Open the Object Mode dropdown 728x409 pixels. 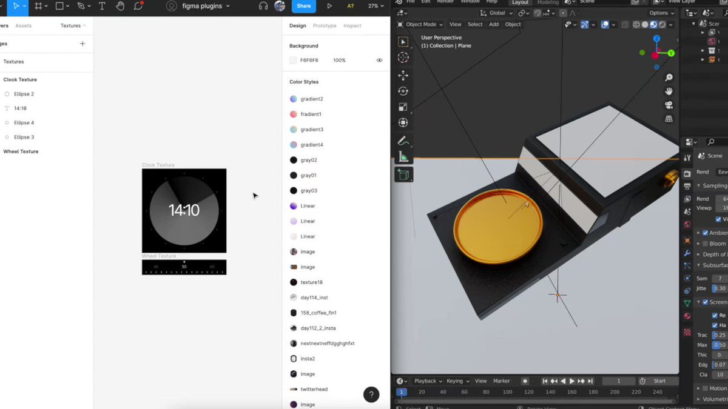pyautogui.click(x=420, y=24)
